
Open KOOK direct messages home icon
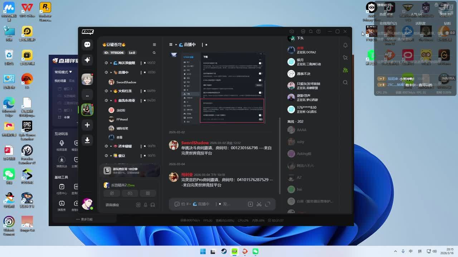87,45
